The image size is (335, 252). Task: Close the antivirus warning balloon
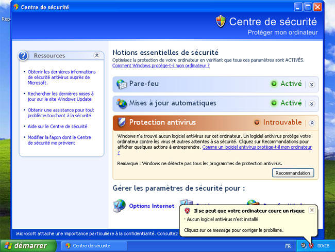coord(311,210)
